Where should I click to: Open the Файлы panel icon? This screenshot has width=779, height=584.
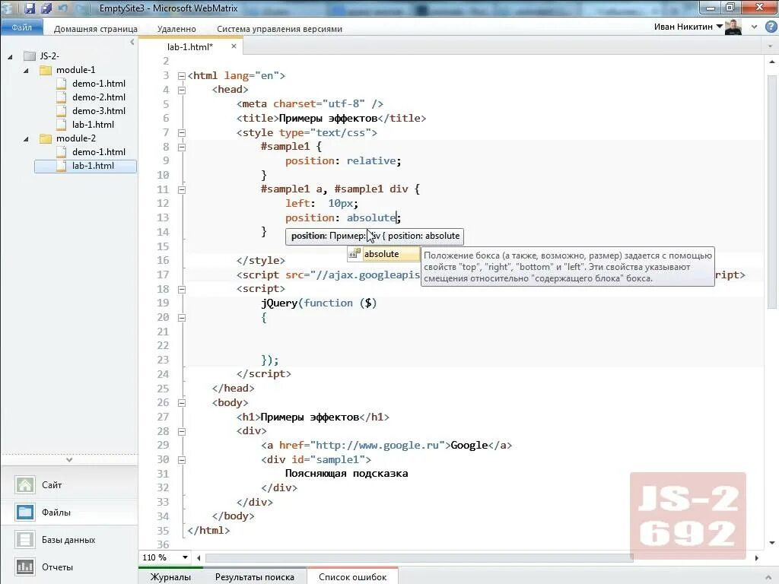[25, 512]
